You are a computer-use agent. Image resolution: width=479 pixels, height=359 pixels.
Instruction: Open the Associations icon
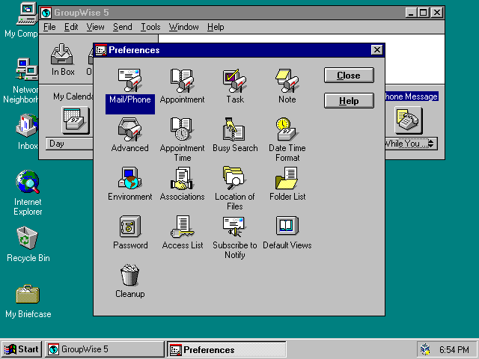[182, 178]
